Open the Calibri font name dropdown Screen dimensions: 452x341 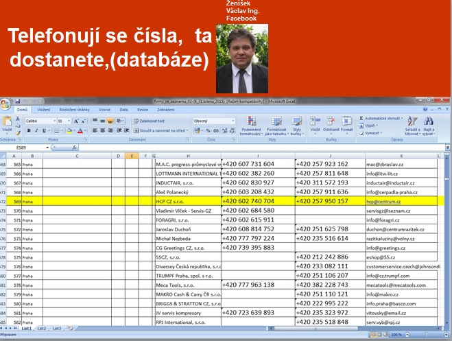[x=54, y=121]
